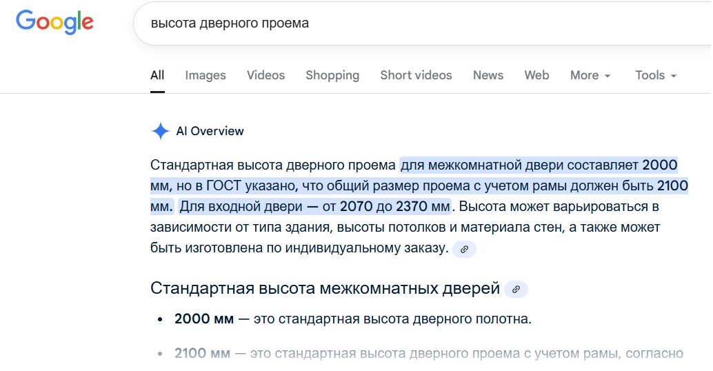
Task: Switch to the Images tab
Action: tap(205, 75)
